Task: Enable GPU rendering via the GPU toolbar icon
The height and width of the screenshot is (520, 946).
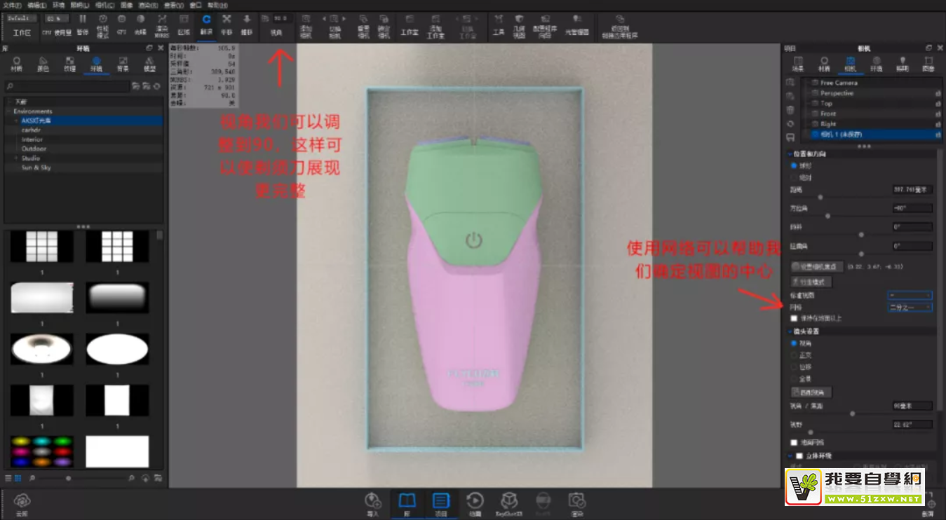Action: point(122,20)
